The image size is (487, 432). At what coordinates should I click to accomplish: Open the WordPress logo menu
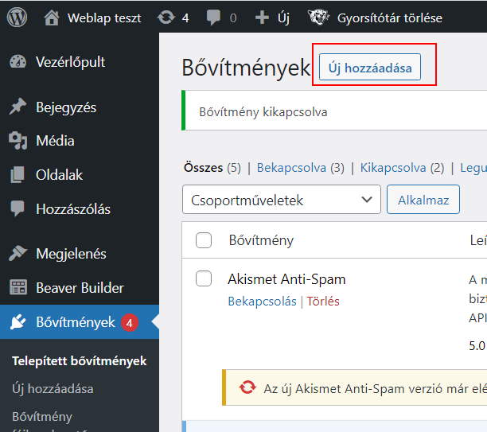tap(17, 18)
